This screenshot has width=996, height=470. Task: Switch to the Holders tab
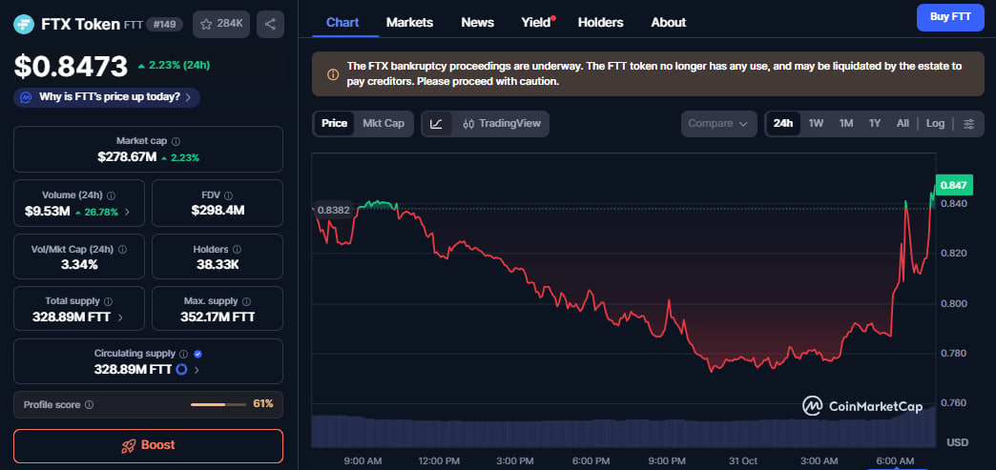click(x=600, y=22)
